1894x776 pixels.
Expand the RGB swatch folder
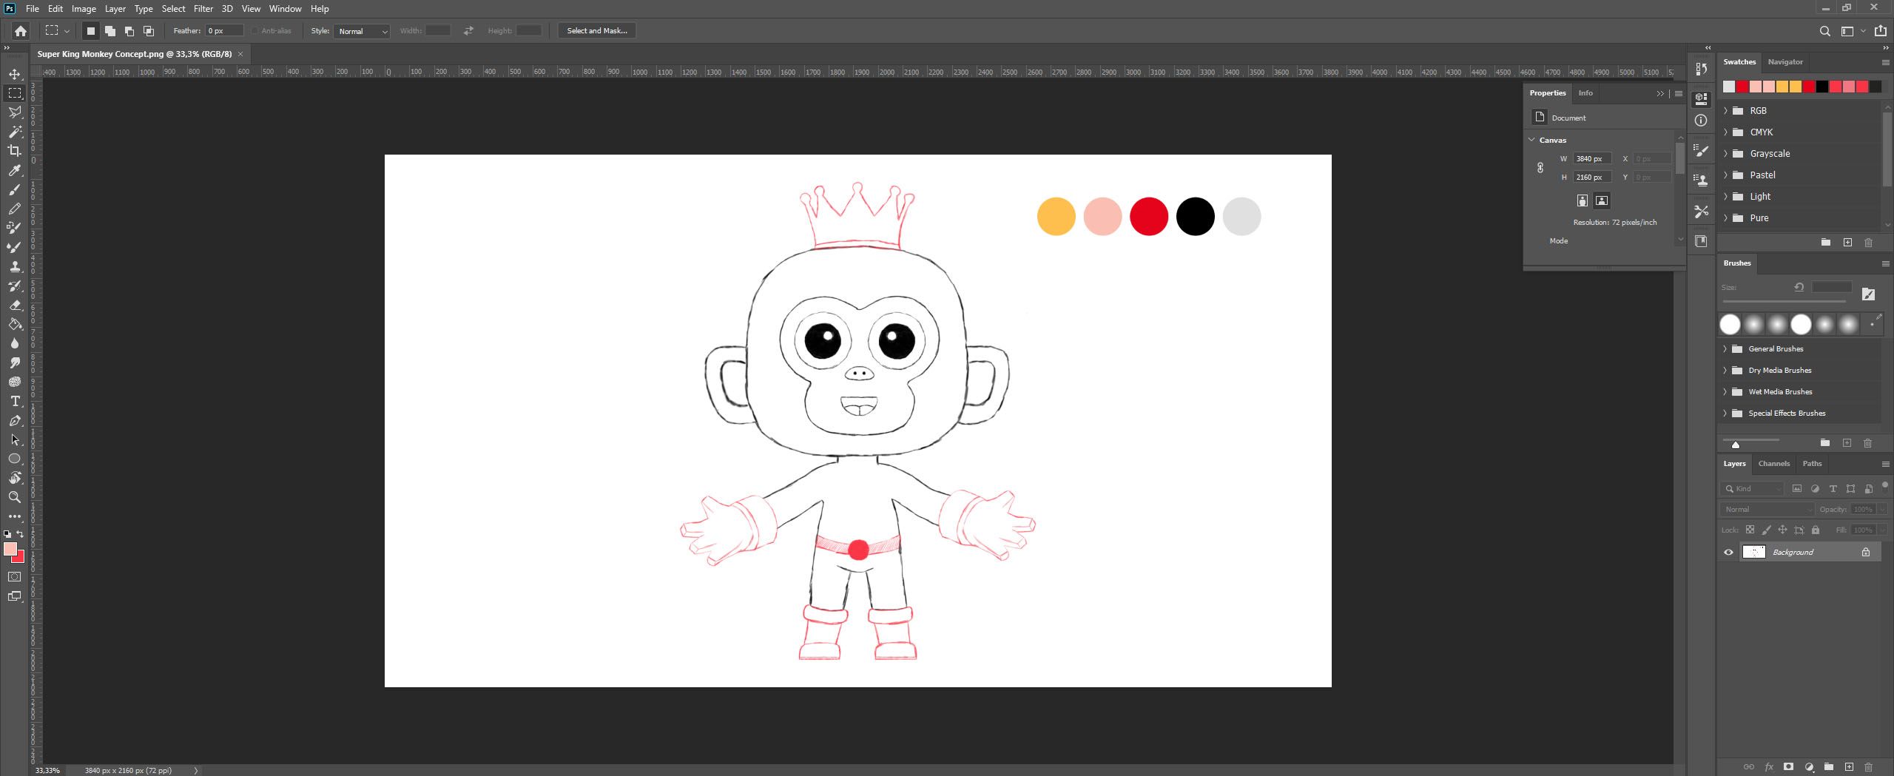pyautogui.click(x=1726, y=111)
